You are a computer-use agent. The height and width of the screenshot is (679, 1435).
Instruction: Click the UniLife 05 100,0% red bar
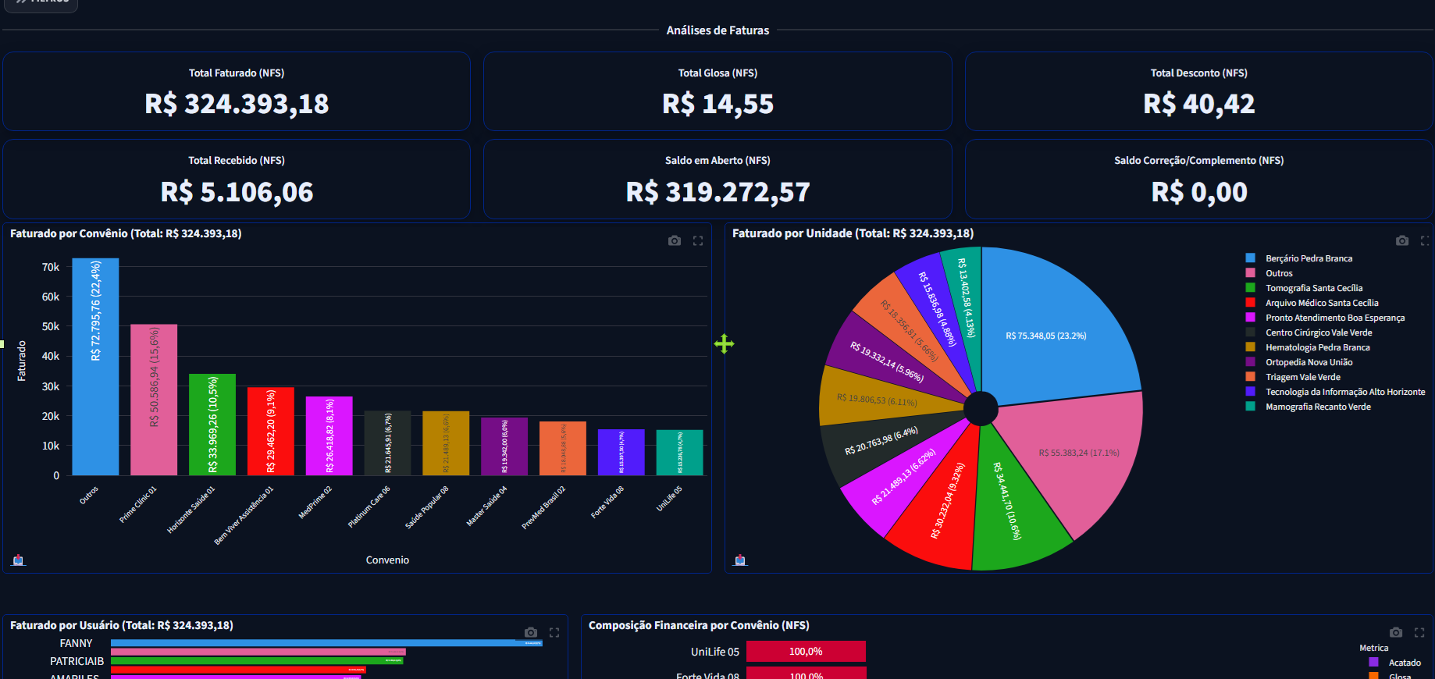tap(805, 652)
